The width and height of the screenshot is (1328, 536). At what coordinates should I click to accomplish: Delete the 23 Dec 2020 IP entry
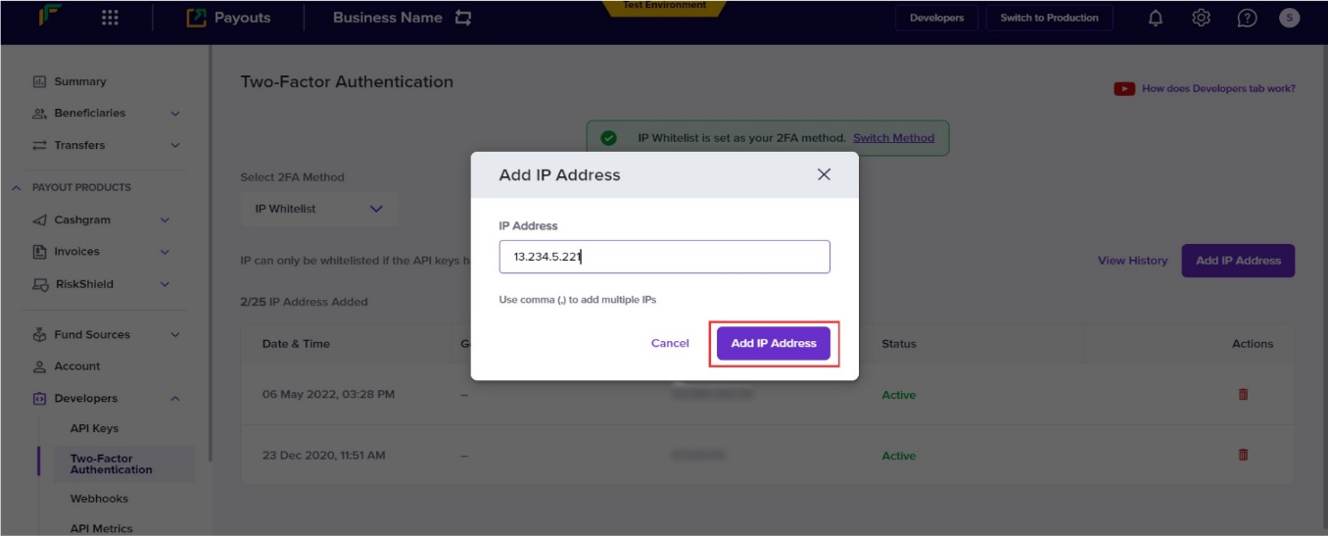tap(1243, 455)
